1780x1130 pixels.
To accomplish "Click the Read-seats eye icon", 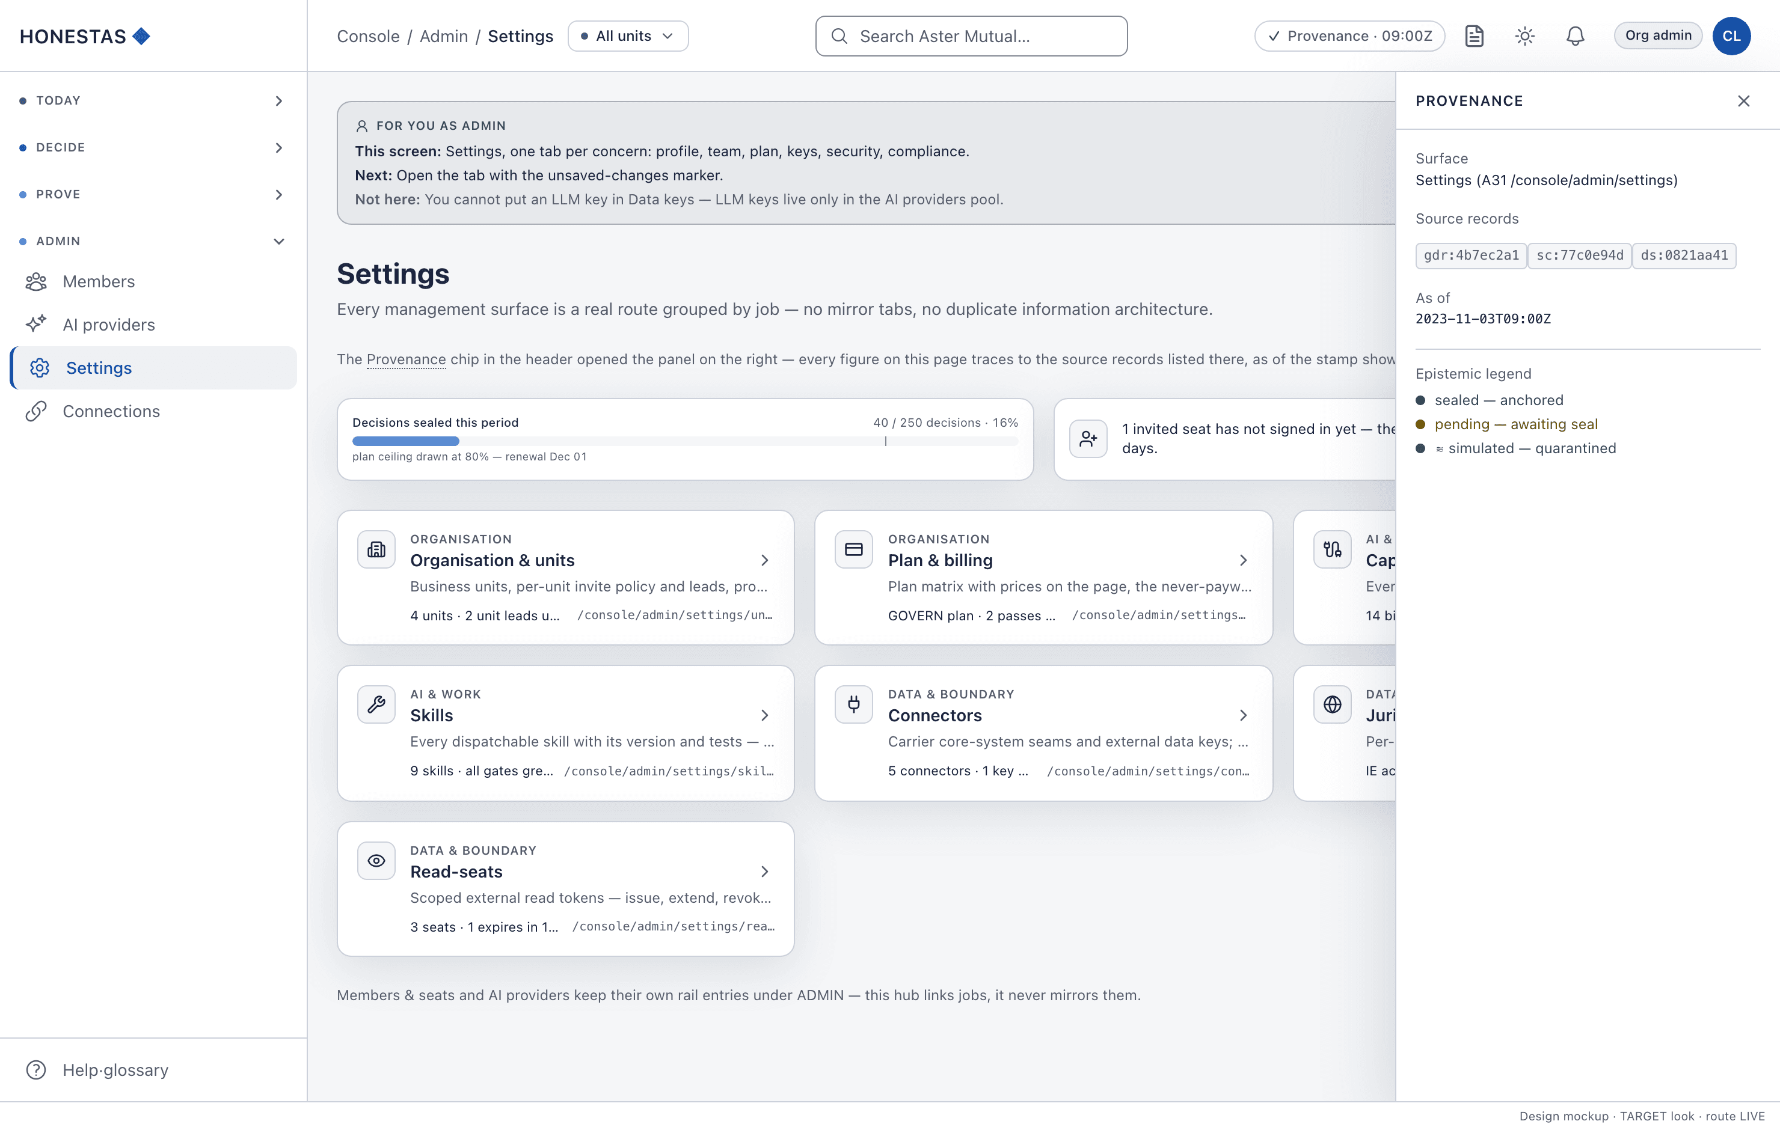I will (376, 860).
